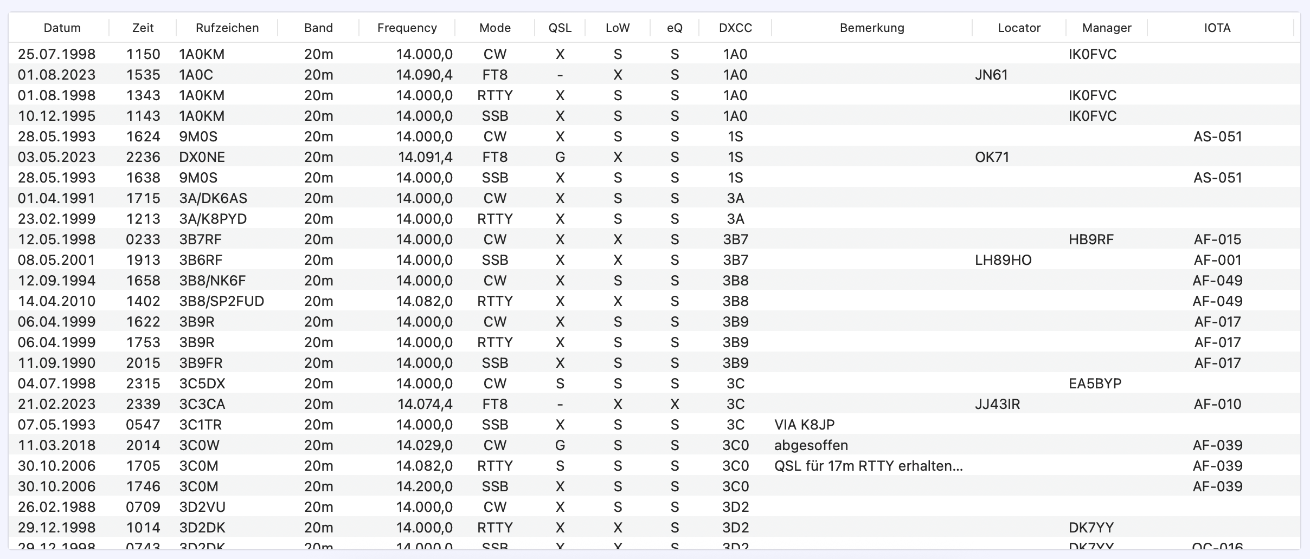Select the 3B8/SP2FUD log entry
Viewport: 1310px width, 559px height.
coord(221,301)
